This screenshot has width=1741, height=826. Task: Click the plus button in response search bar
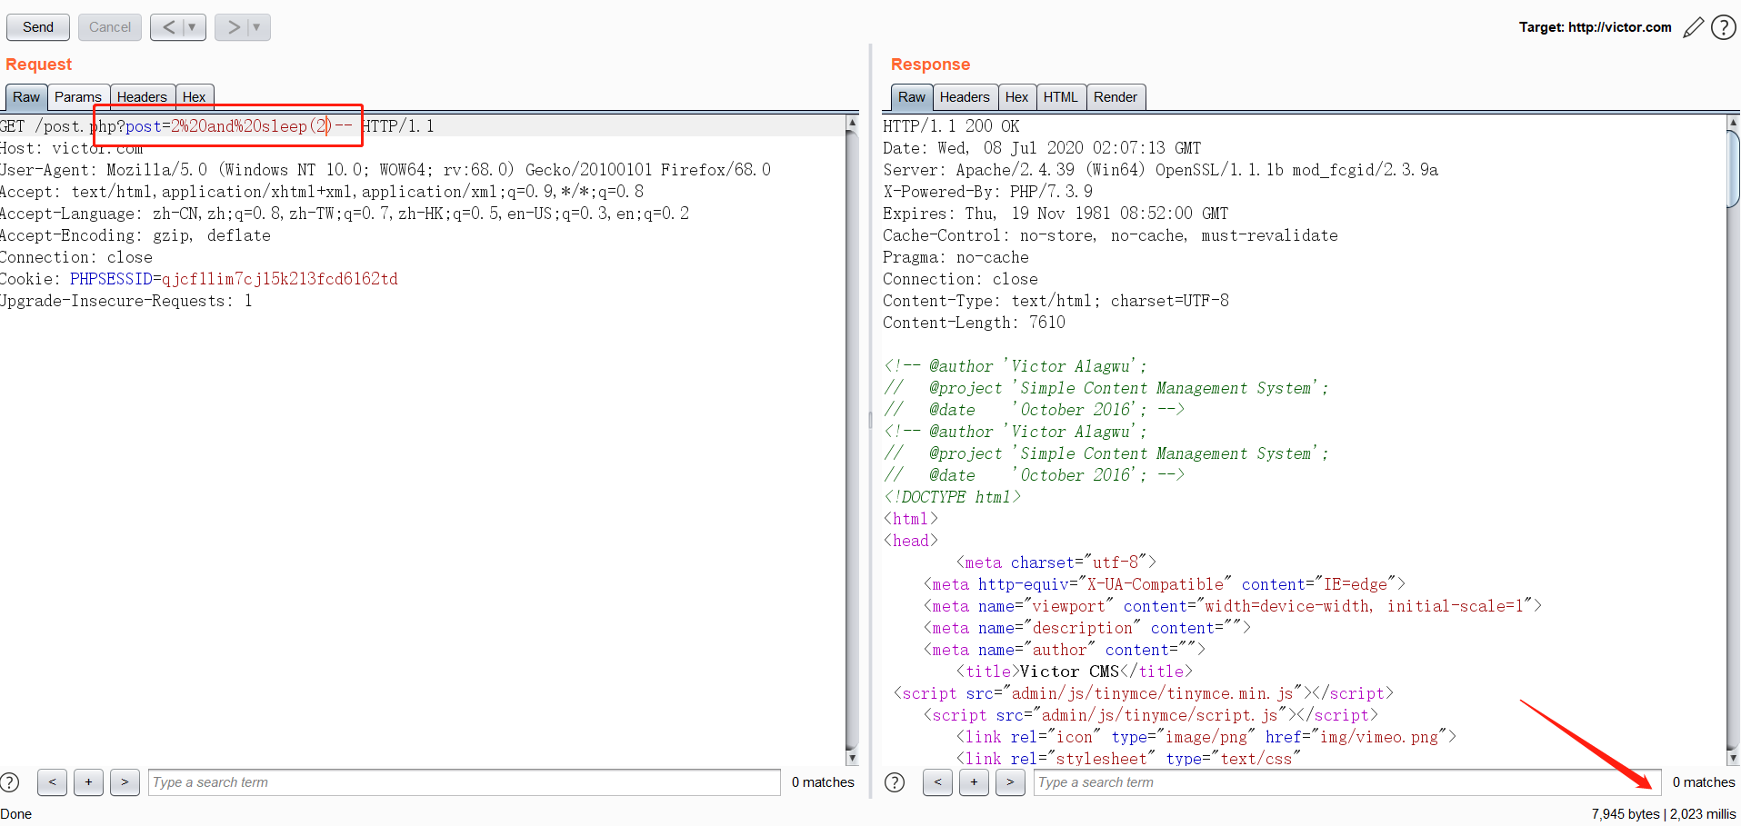(974, 782)
